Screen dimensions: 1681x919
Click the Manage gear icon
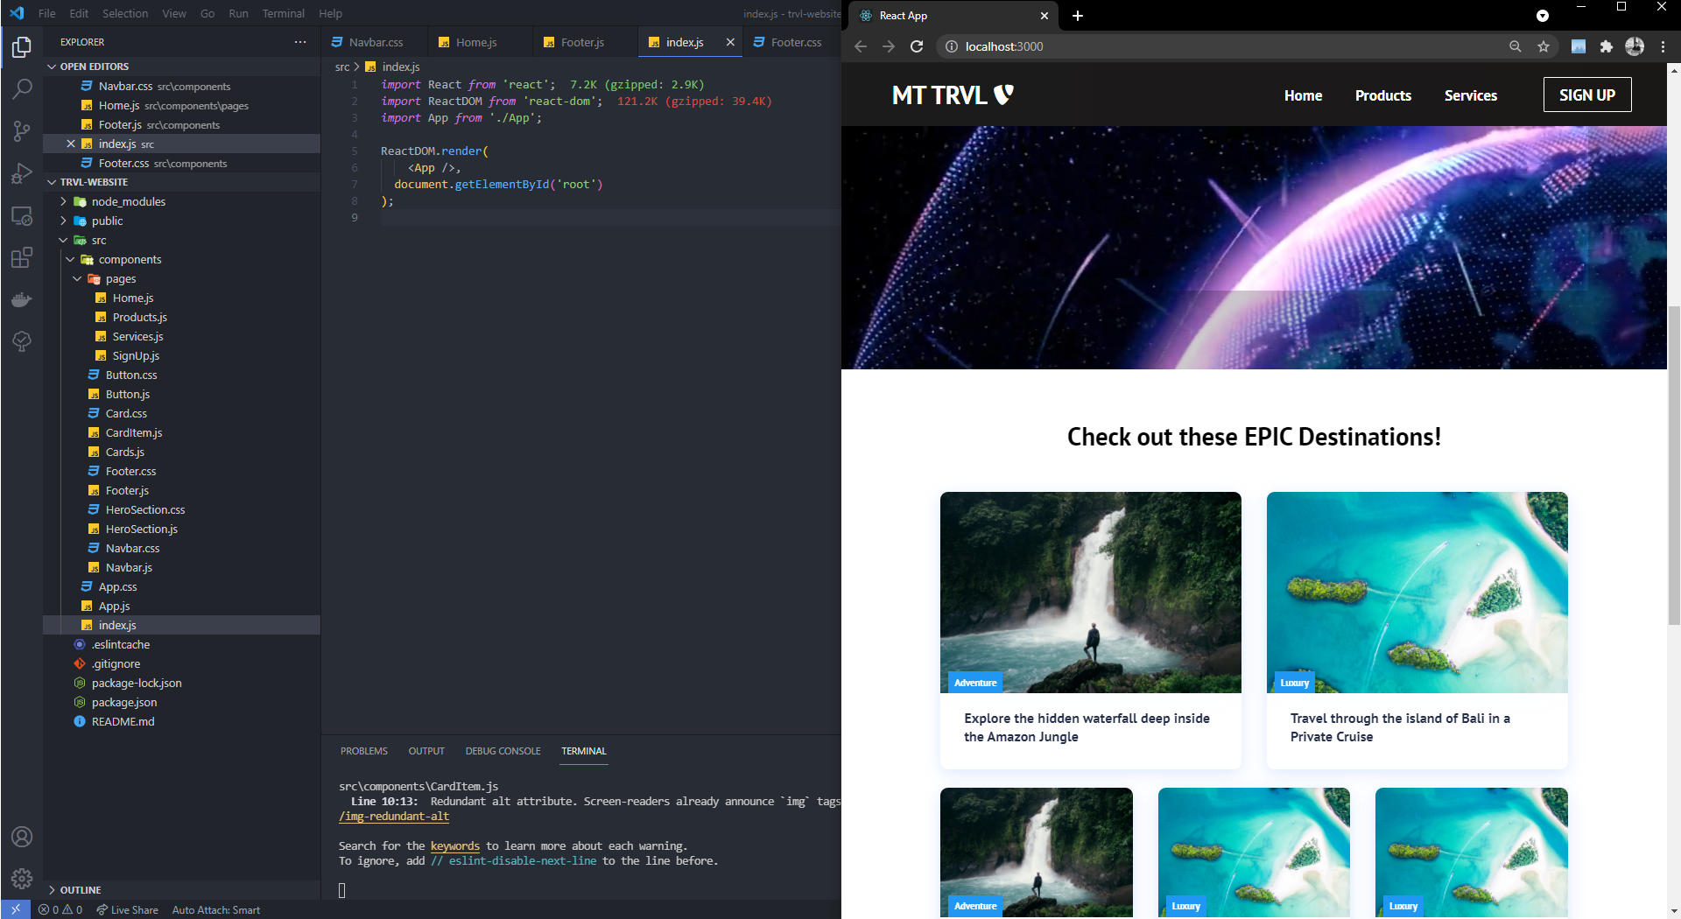(22, 878)
